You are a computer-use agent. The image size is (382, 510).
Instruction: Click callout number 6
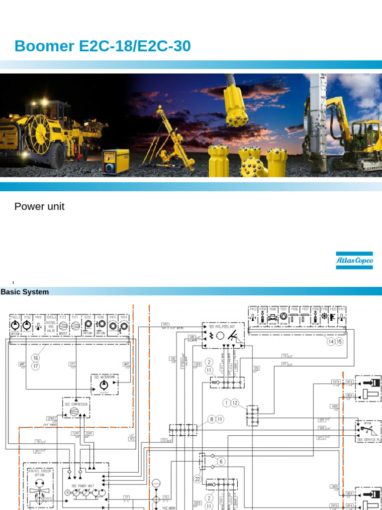(x=221, y=462)
